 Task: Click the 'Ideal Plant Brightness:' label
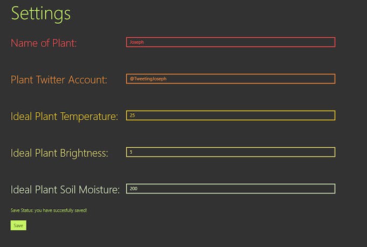coord(59,153)
